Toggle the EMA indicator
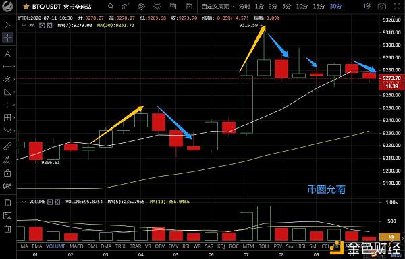Screen dimensions: 405x259 click(37, 246)
